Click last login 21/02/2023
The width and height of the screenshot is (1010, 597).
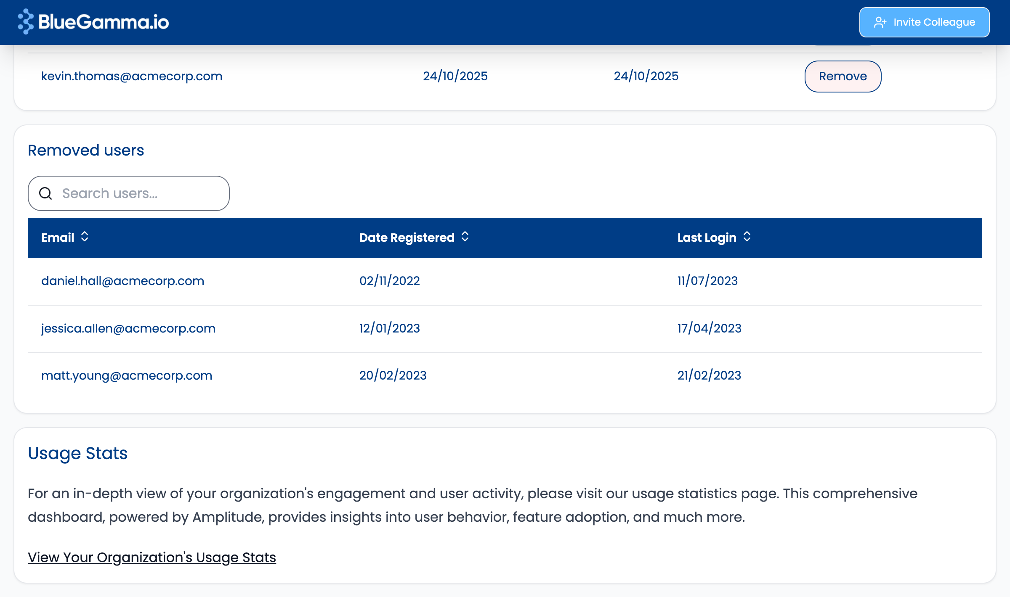[x=710, y=375]
